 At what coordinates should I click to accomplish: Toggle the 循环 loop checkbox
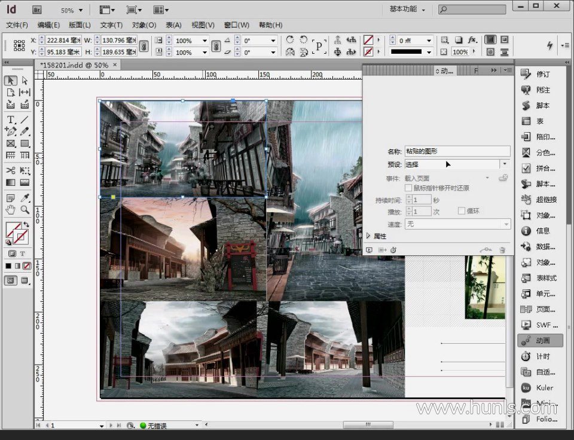461,211
